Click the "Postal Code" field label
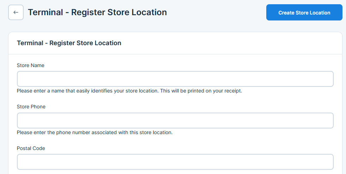346x174 pixels. click(x=31, y=148)
